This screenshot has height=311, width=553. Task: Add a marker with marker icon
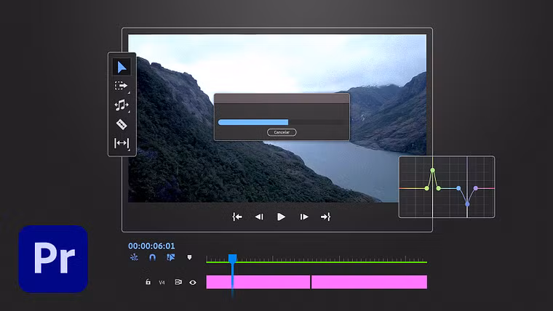(x=189, y=257)
